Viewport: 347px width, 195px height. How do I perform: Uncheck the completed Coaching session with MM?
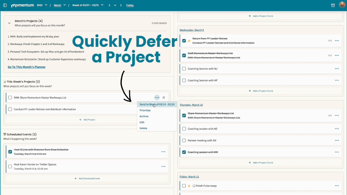184,152
